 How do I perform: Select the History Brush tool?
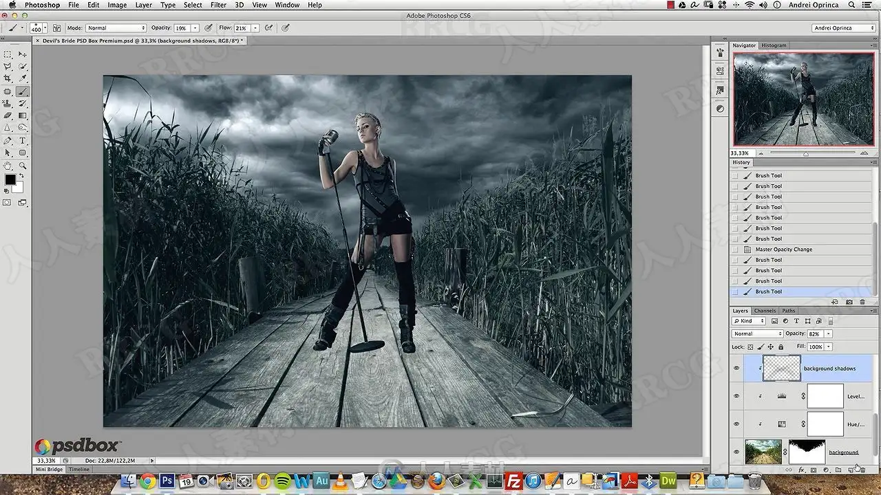pyautogui.click(x=23, y=104)
